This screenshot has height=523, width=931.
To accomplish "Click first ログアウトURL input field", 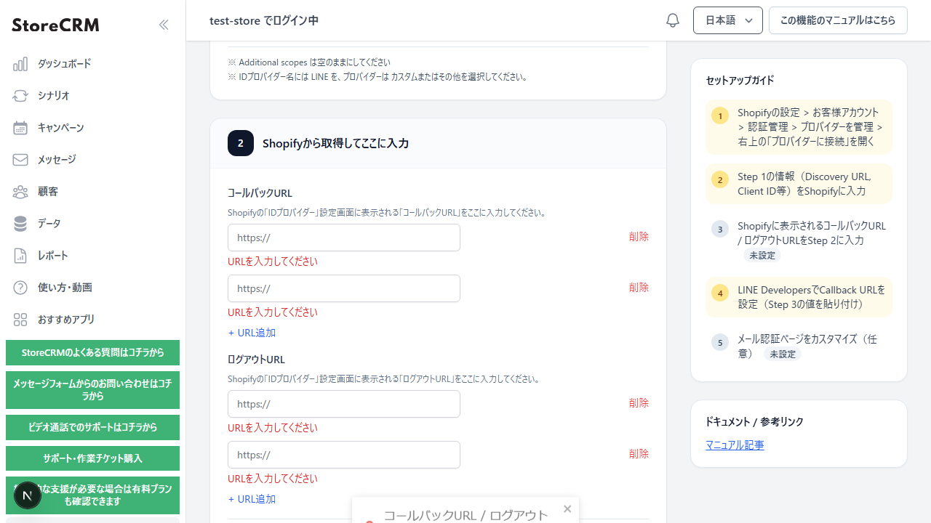I will [344, 404].
